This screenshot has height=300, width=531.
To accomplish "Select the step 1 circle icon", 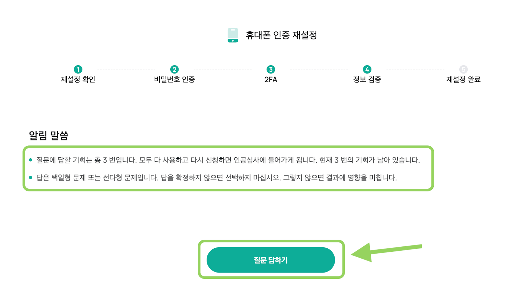I will 78,69.
